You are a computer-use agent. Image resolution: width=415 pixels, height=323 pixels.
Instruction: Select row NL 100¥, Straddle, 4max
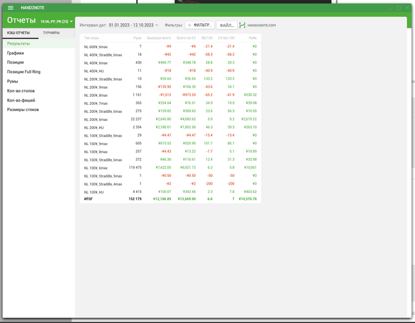pyautogui.click(x=170, y=184)
